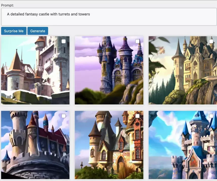View the colorful brick castle with arched door thumbnail
217x181 pixels.
[x=109, y=145]
